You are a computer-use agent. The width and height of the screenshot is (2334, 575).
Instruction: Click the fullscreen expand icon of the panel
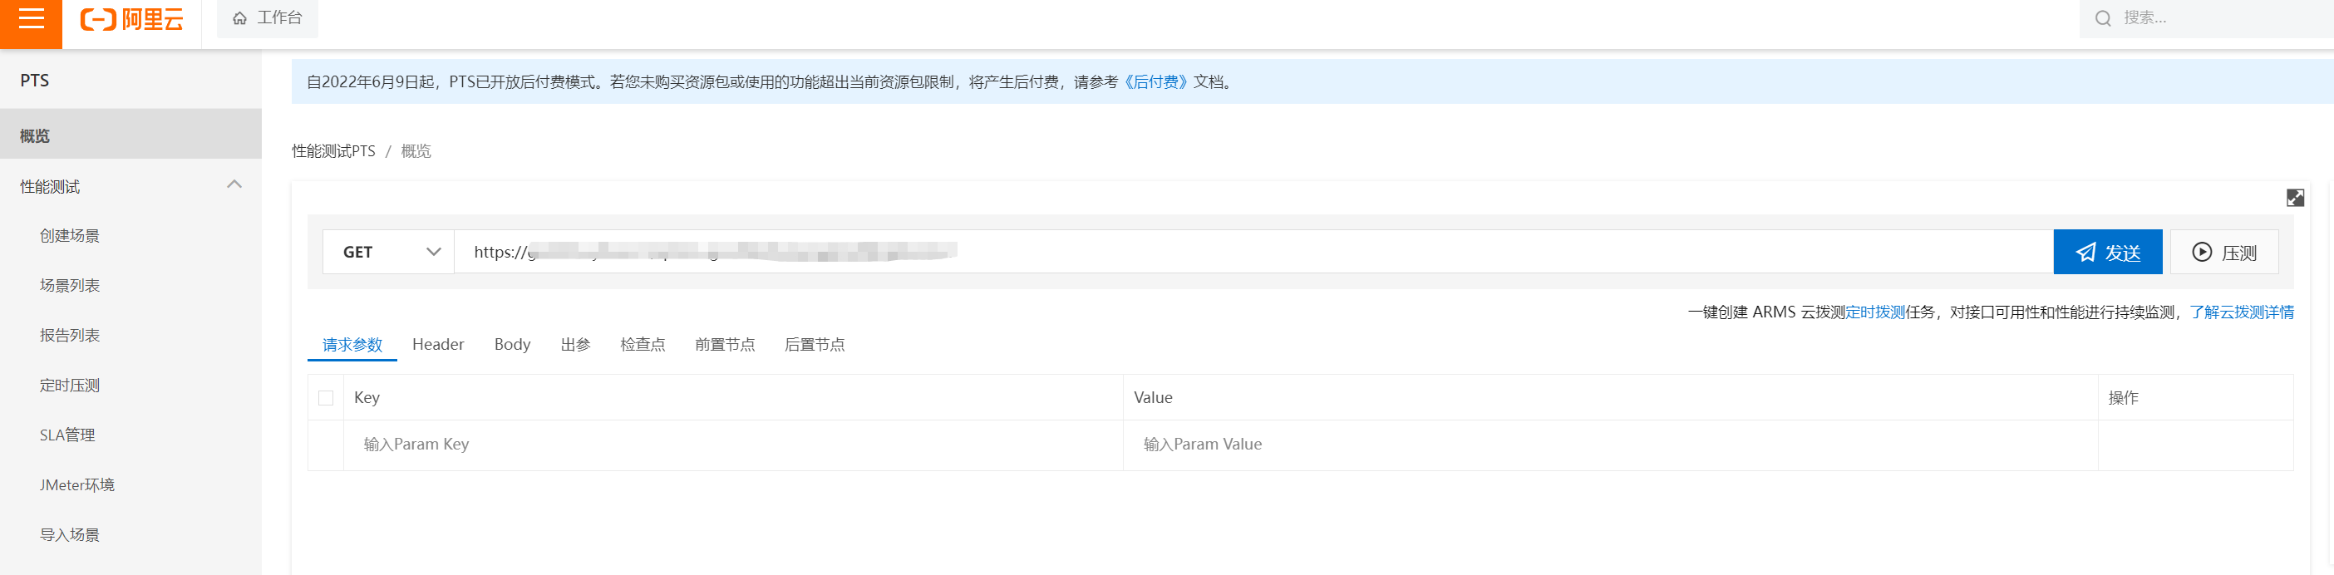(x=2295, y=198)
